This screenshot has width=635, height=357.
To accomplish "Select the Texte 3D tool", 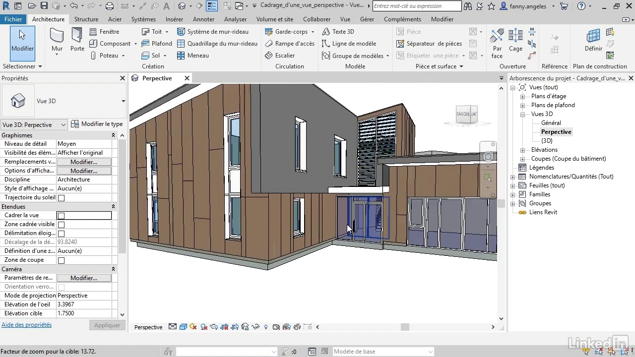I will (x=338, y=31).
